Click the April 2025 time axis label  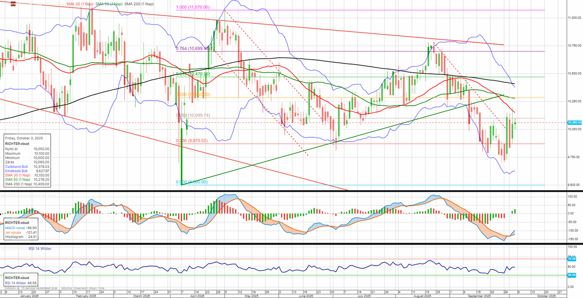tap(197, 295)
